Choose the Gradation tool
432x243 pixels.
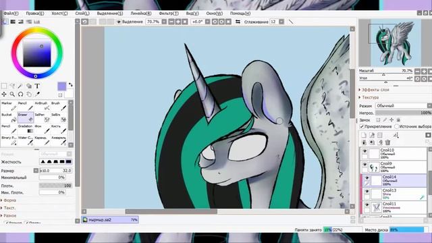[26, 129]
